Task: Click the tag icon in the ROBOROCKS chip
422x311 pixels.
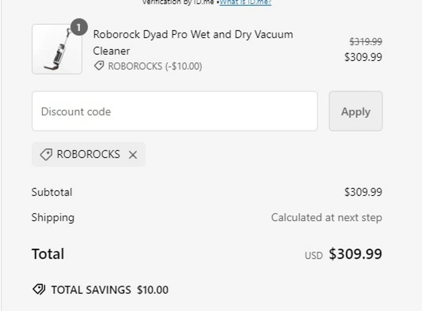Action: point(46,155)
